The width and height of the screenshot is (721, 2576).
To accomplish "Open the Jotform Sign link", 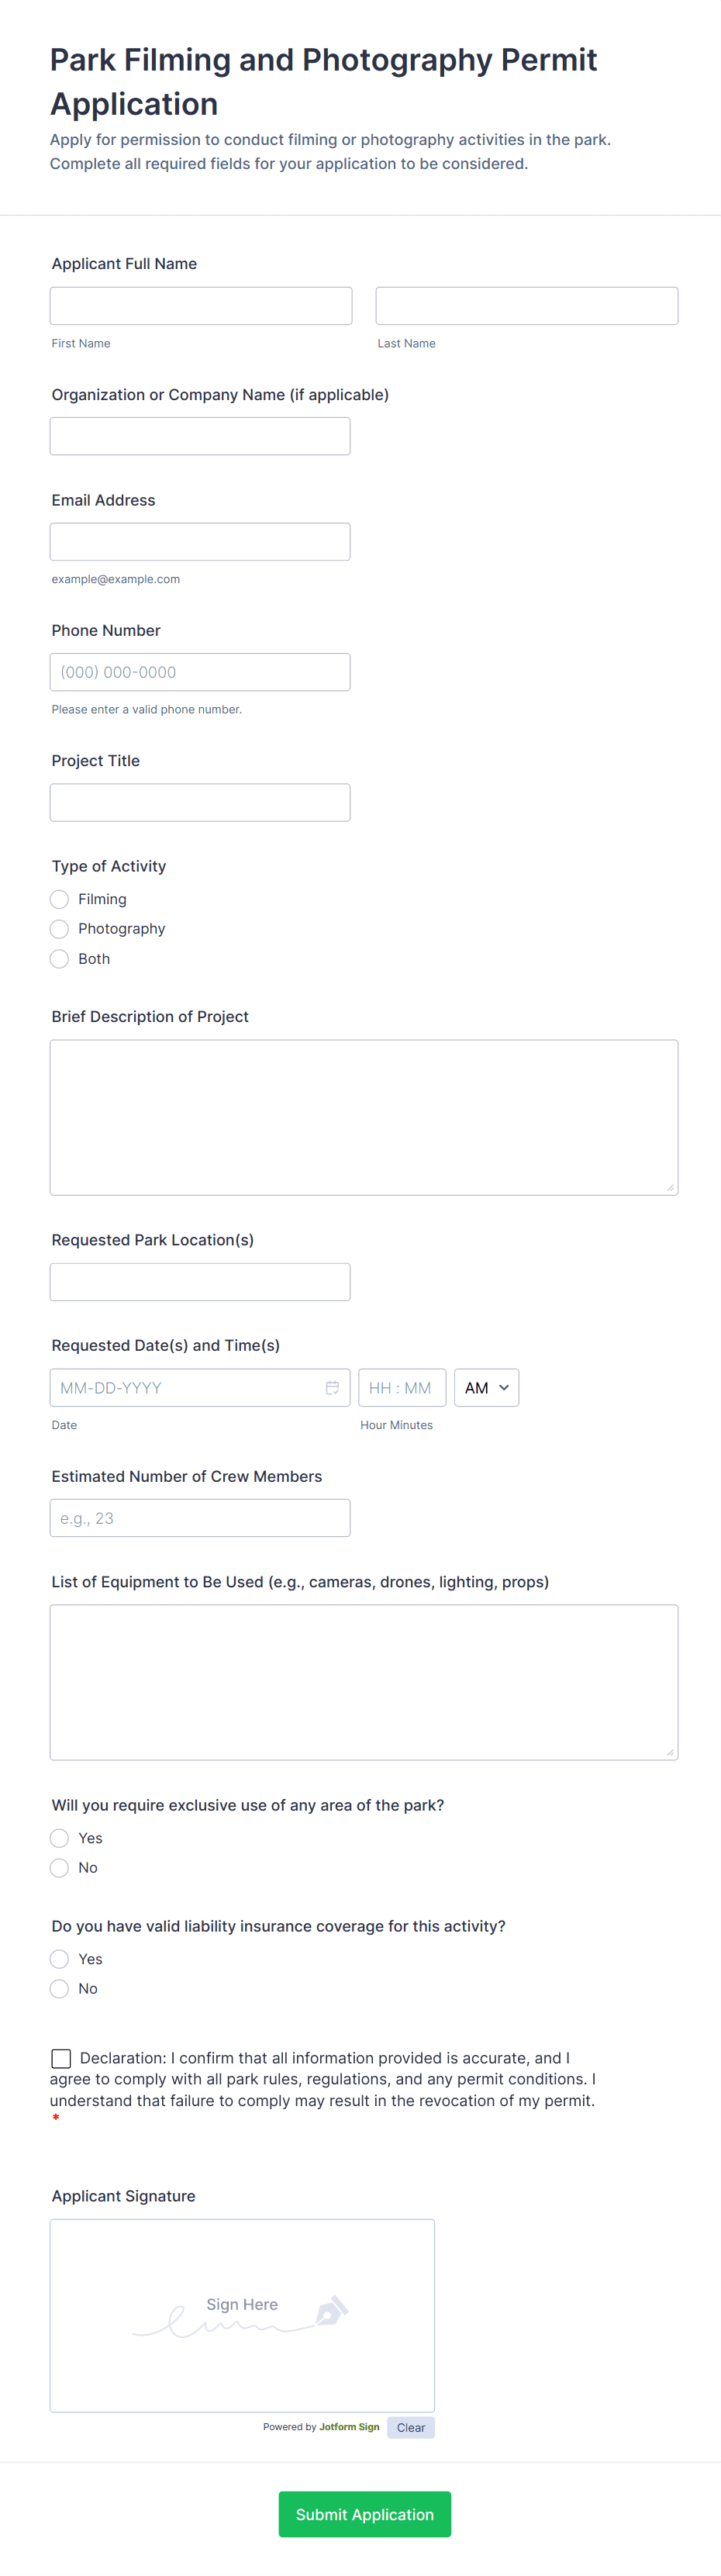I will (x=349, y=2427).
